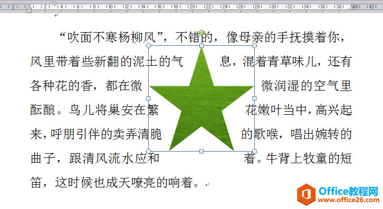Click the green rotation handle above the star
The image size is (383, 209).
[x=202, y=33]
